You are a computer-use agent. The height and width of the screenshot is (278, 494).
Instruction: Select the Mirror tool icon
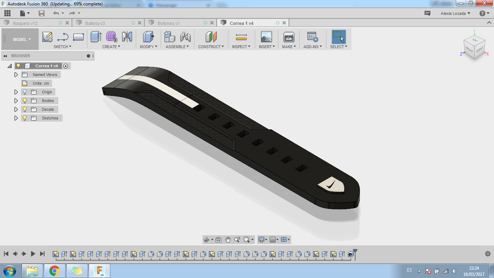[x=127, y=37]
